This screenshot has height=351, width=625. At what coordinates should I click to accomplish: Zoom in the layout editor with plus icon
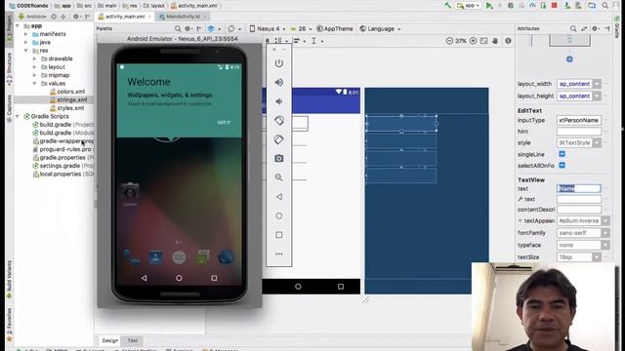click(x=473, y=41)
